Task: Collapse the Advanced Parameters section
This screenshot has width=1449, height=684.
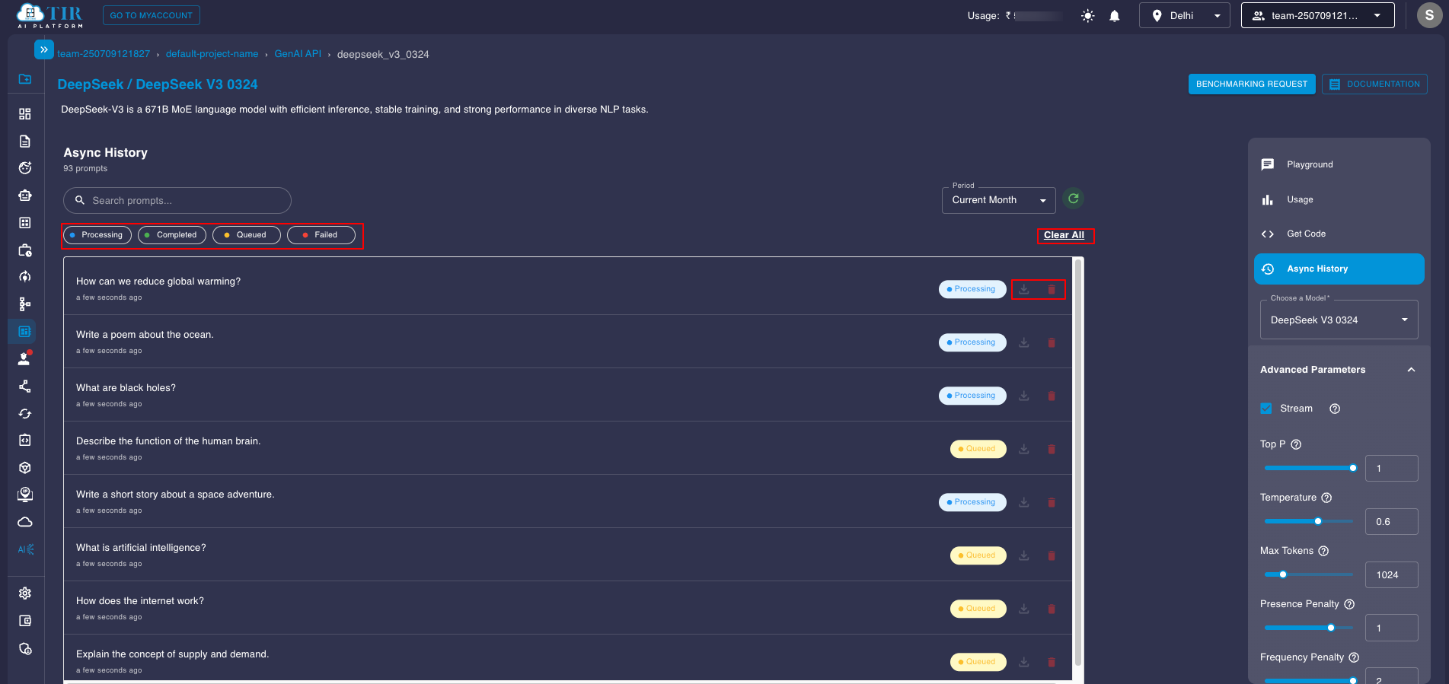Action: tap(1410, 370)
